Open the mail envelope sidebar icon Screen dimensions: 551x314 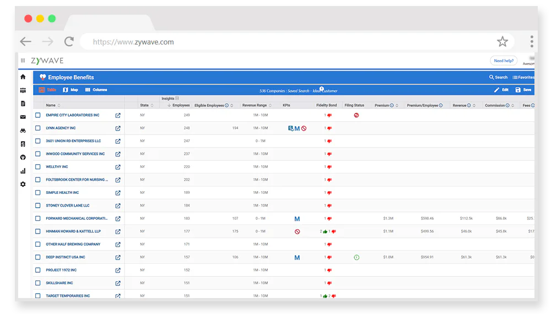click(x=23, y=117)
